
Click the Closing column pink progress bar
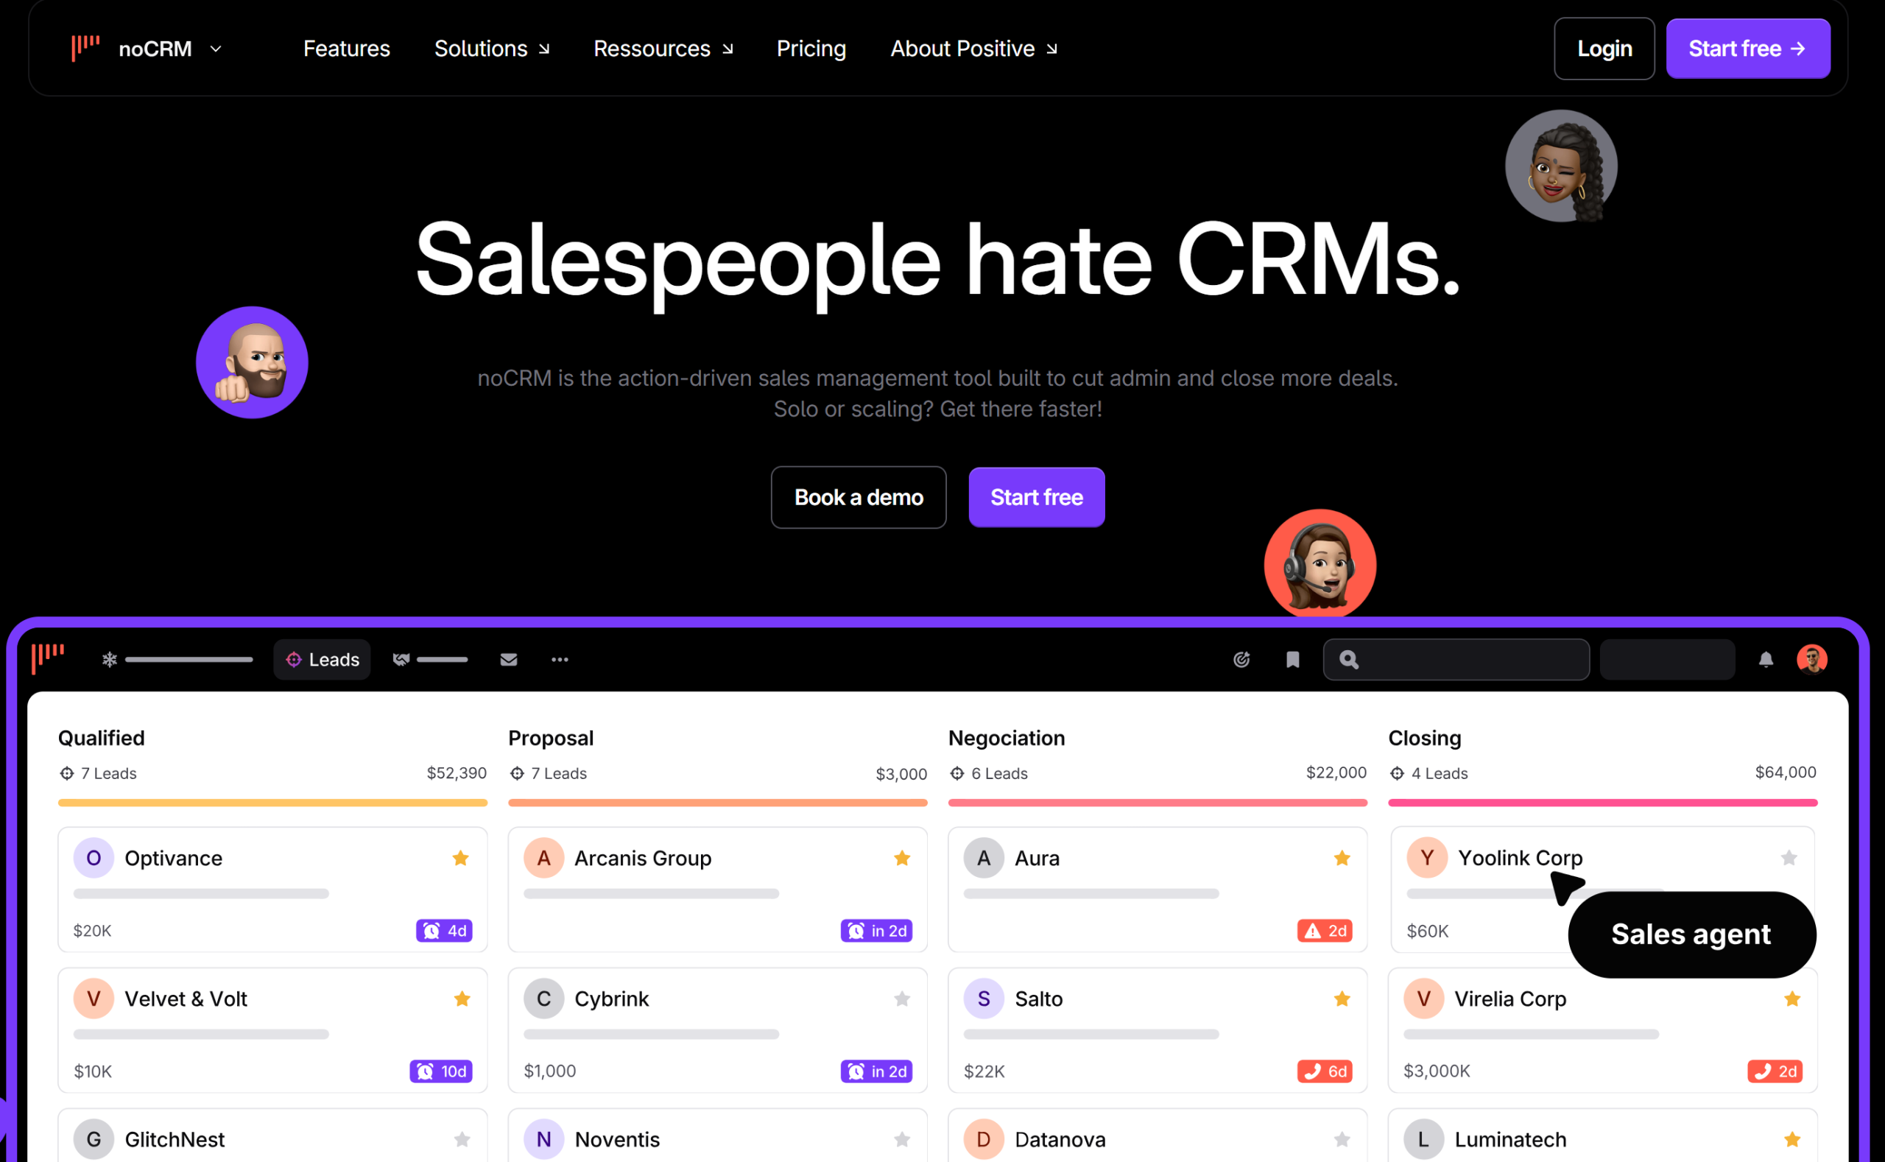(1603, 803)
